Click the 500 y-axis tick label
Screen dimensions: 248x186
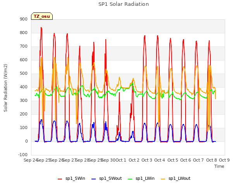(x=24, y=74)
